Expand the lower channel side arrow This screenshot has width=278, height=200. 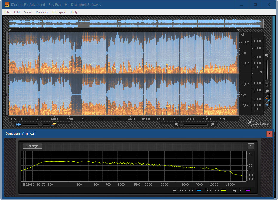point(7,94)
